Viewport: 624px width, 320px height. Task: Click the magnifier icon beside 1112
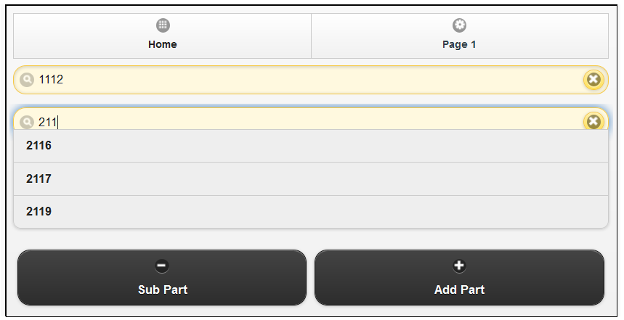point(27,80)
